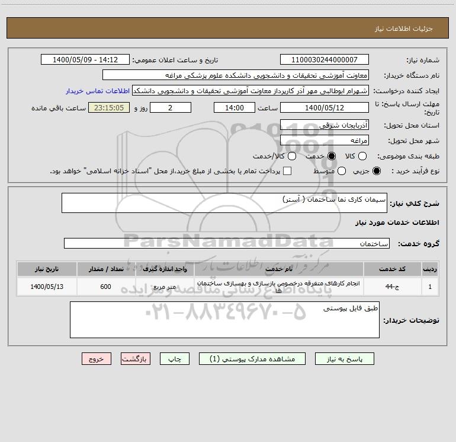The height and width of the screenshot is (442, 456).
Task: Click the need date cell 1400/05/13
Action: pyautogui.click(x=47, y=287)
